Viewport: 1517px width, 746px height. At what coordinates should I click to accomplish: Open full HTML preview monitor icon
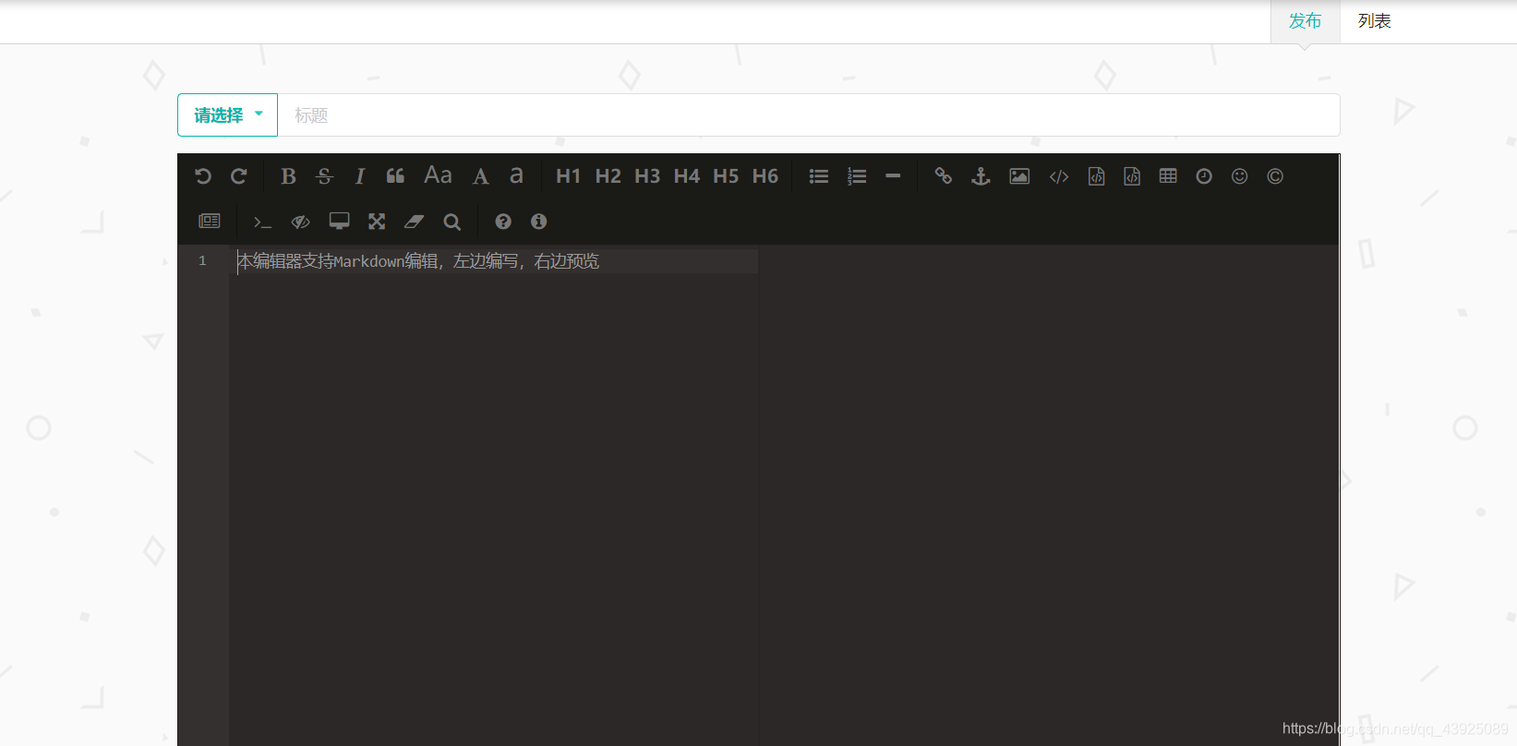pos(340,222)
